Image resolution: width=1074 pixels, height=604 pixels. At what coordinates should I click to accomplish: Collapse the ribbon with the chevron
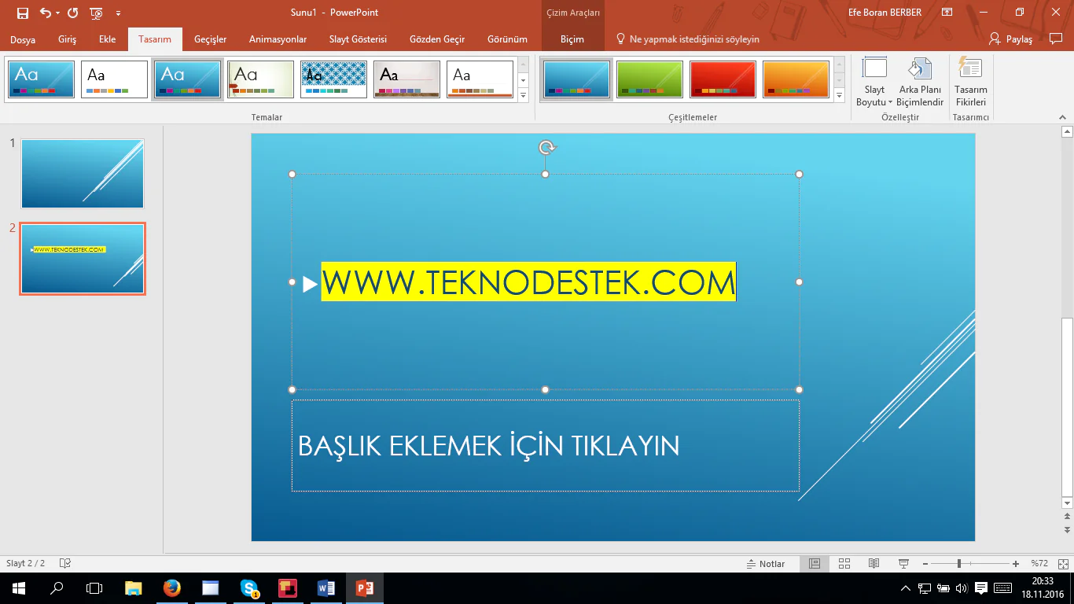click(1062, 117)
